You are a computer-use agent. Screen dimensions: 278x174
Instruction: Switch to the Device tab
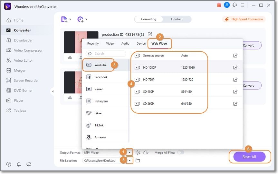(x=141, y=44)
